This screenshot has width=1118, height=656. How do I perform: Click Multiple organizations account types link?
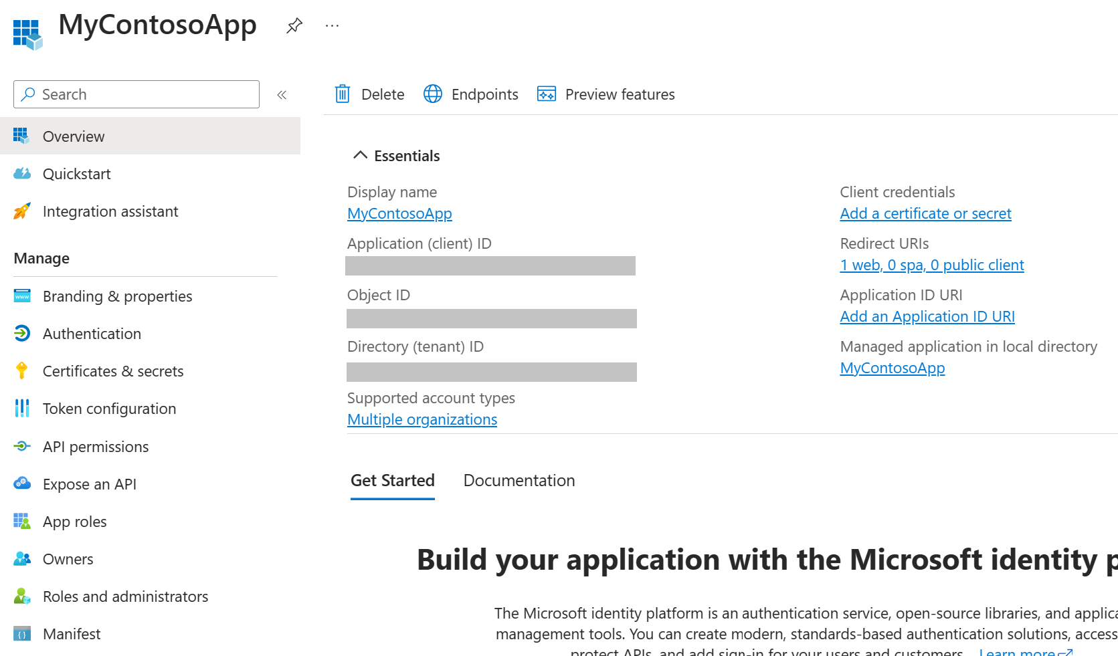(x=422, y=420)
